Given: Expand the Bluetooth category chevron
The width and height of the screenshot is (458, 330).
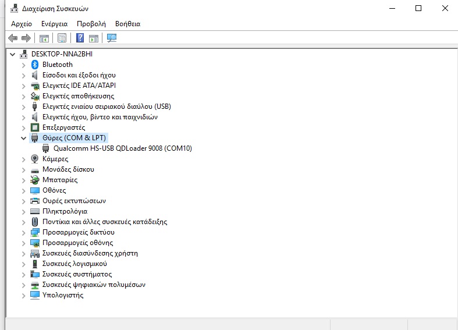Looking at the screenshot, I should (24, 65).
